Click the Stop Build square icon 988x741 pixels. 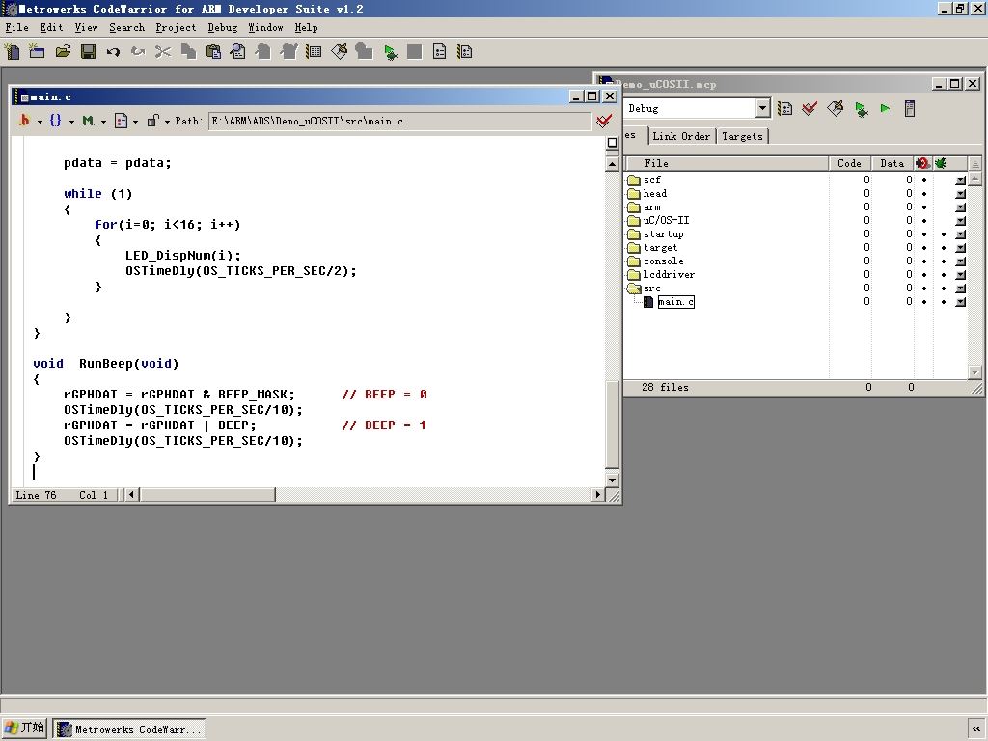[x=415, y=52]
